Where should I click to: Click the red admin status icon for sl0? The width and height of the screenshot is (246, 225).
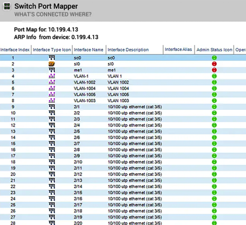click(214, 64)
